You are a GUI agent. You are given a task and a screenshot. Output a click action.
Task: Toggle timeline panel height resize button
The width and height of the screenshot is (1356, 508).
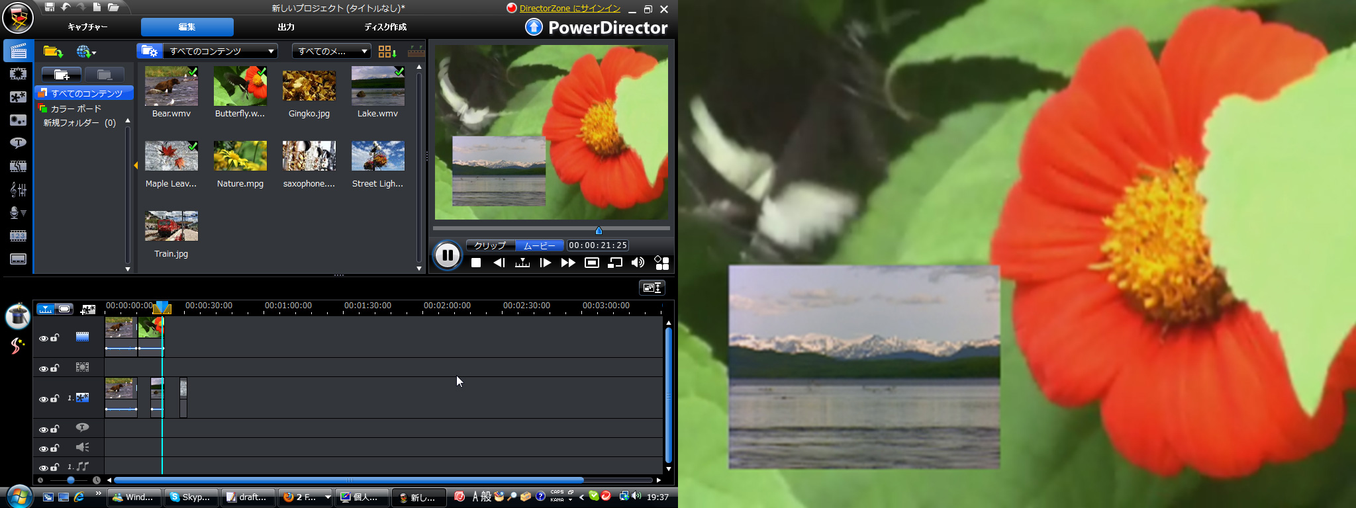point(652,288)
